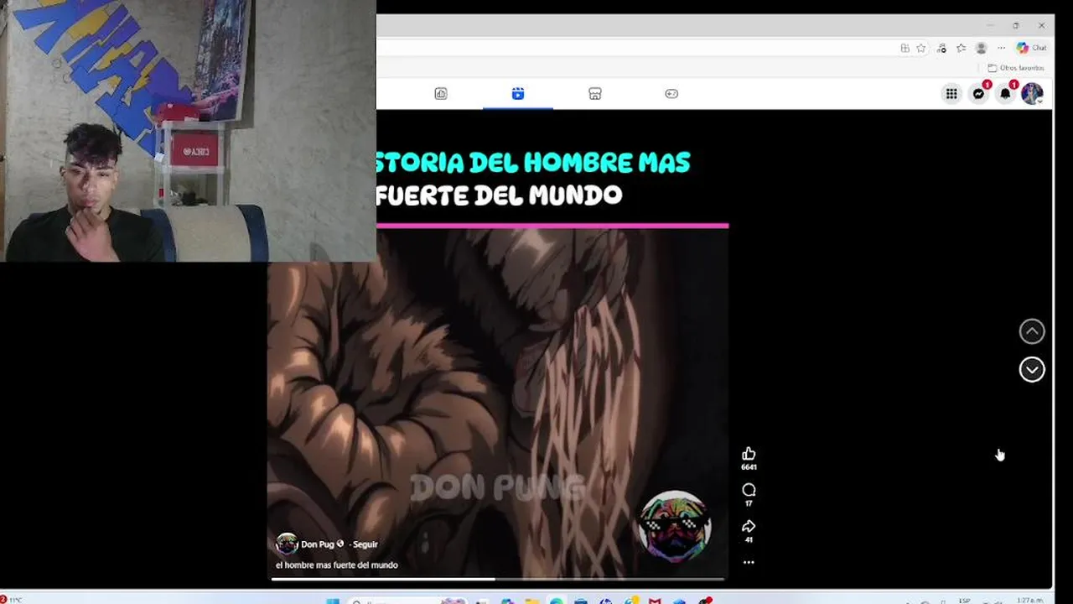
Task: Open Don Pug's profile picture
Action: point(287,544)
